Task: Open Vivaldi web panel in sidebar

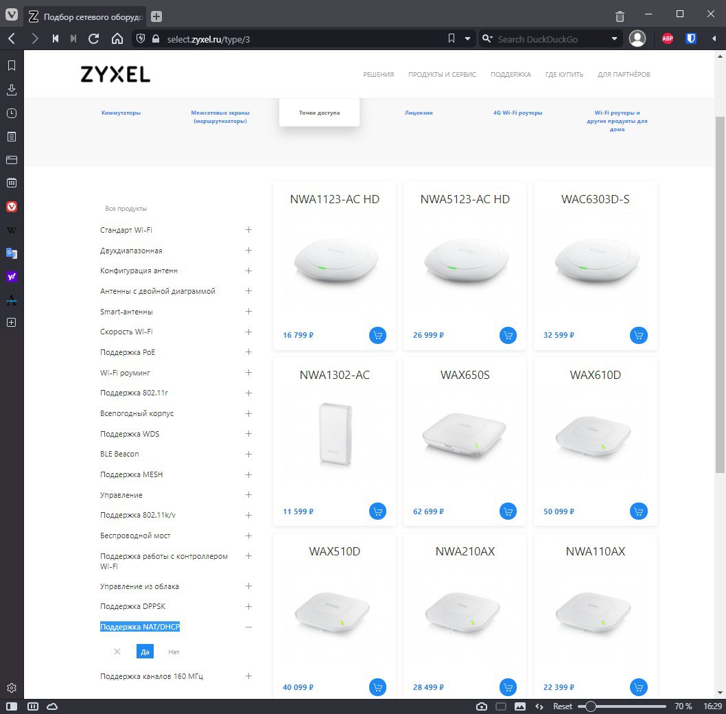Action: 12,206
